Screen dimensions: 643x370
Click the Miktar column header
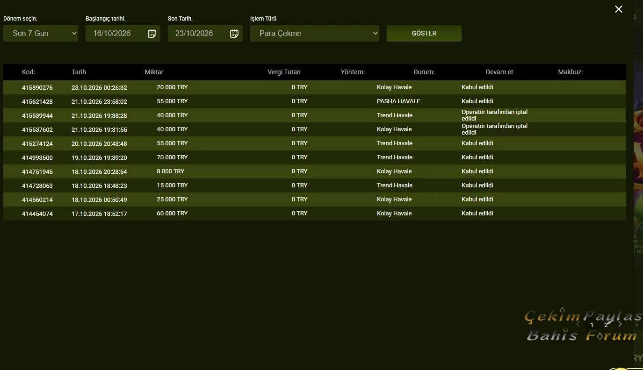pyautogui.click(x=154, y=72)
